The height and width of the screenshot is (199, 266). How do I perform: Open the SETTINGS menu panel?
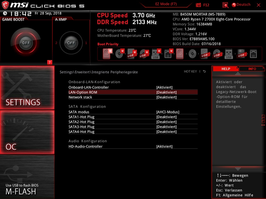tap(27, 88)
